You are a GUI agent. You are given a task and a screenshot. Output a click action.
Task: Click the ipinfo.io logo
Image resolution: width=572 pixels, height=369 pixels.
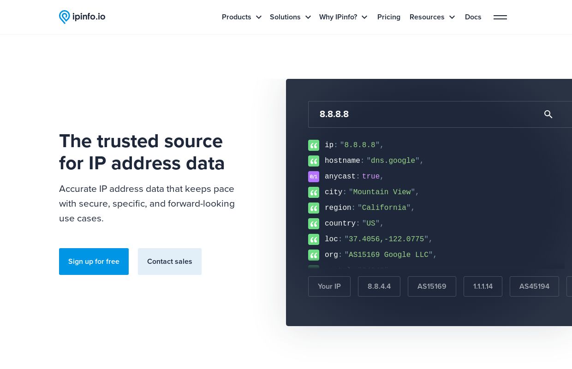[82, 17]
